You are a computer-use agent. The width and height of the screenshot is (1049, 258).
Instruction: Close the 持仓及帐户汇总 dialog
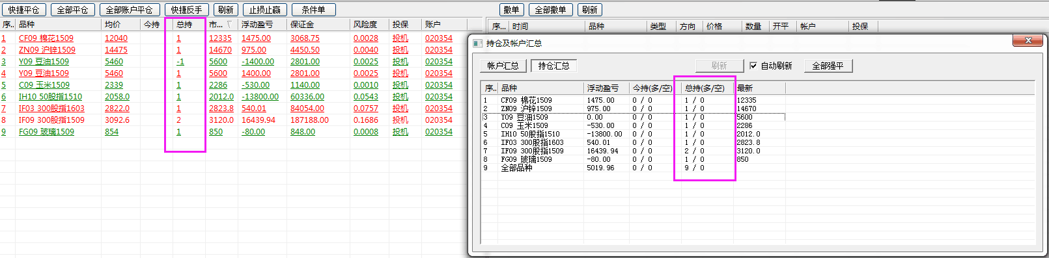click(x=1028, y=40)
